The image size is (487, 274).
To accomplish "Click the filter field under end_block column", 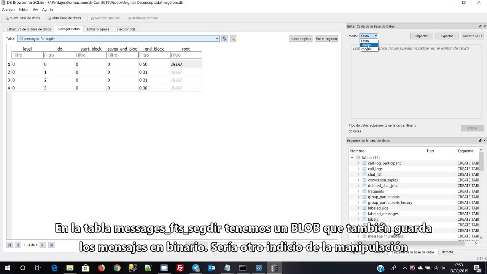I will coord(154,55).
